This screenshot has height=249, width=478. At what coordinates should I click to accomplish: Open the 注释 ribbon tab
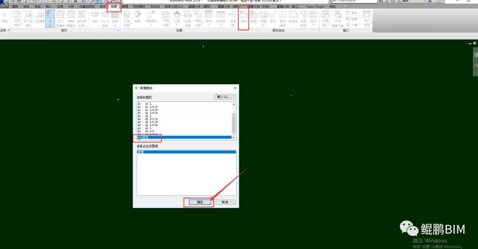[60, 6]
